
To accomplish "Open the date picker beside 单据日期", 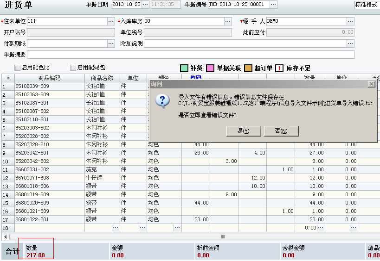I will point(145,5).
